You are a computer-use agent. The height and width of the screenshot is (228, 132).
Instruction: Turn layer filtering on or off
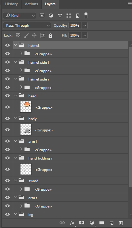[86, 16]
